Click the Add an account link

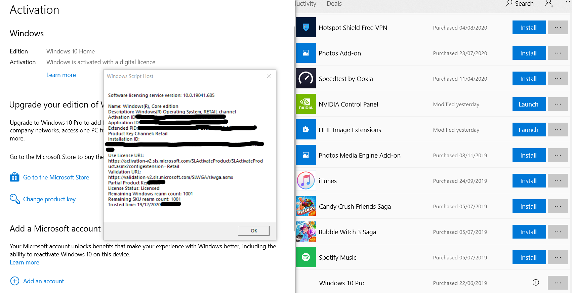click(43, 281)
